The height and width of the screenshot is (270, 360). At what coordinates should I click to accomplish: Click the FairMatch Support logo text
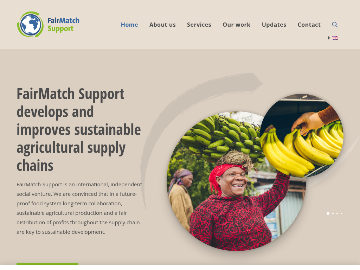(63, 24)
